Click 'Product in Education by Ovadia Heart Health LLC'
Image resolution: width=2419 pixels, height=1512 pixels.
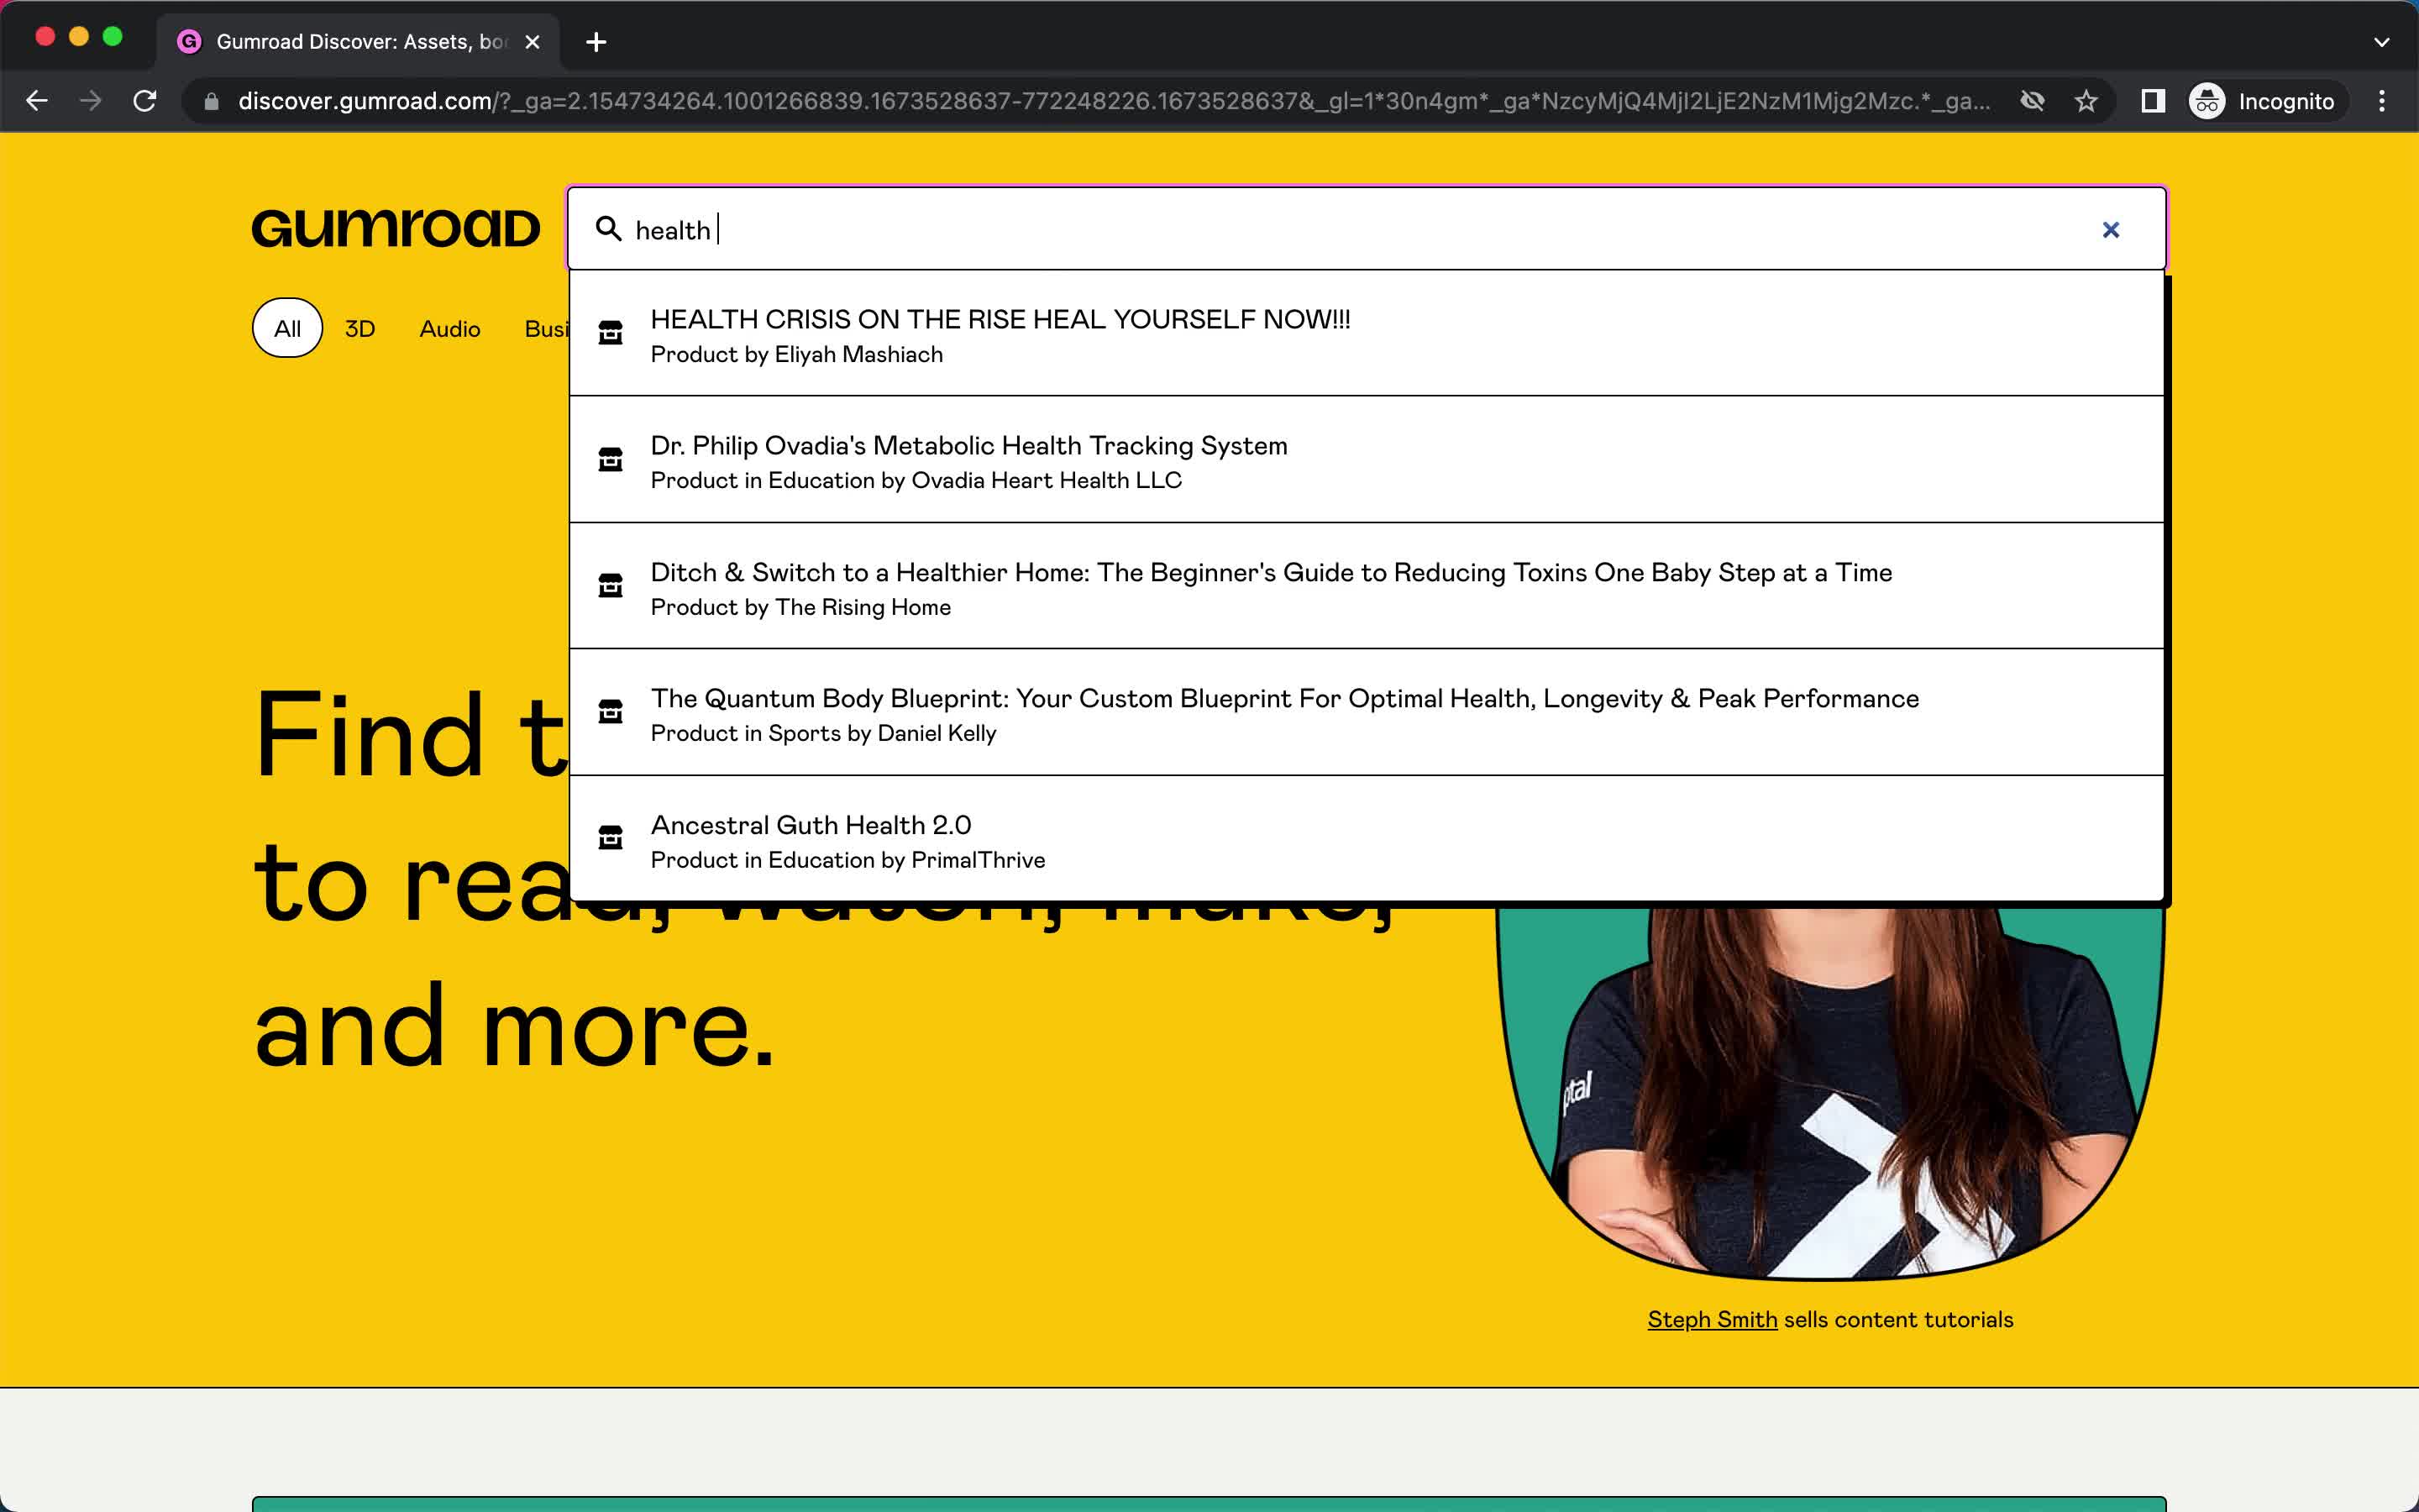tap(916, 481)
